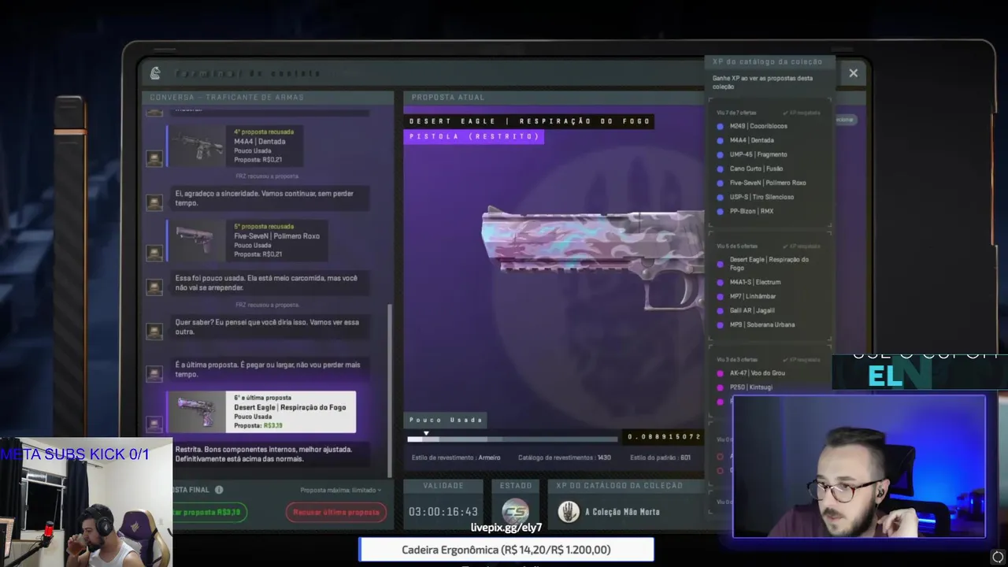Select Cano Curto | Fusão in catalog list
Viewport: 1008px width, 567px height.
(x=750, y=169)
